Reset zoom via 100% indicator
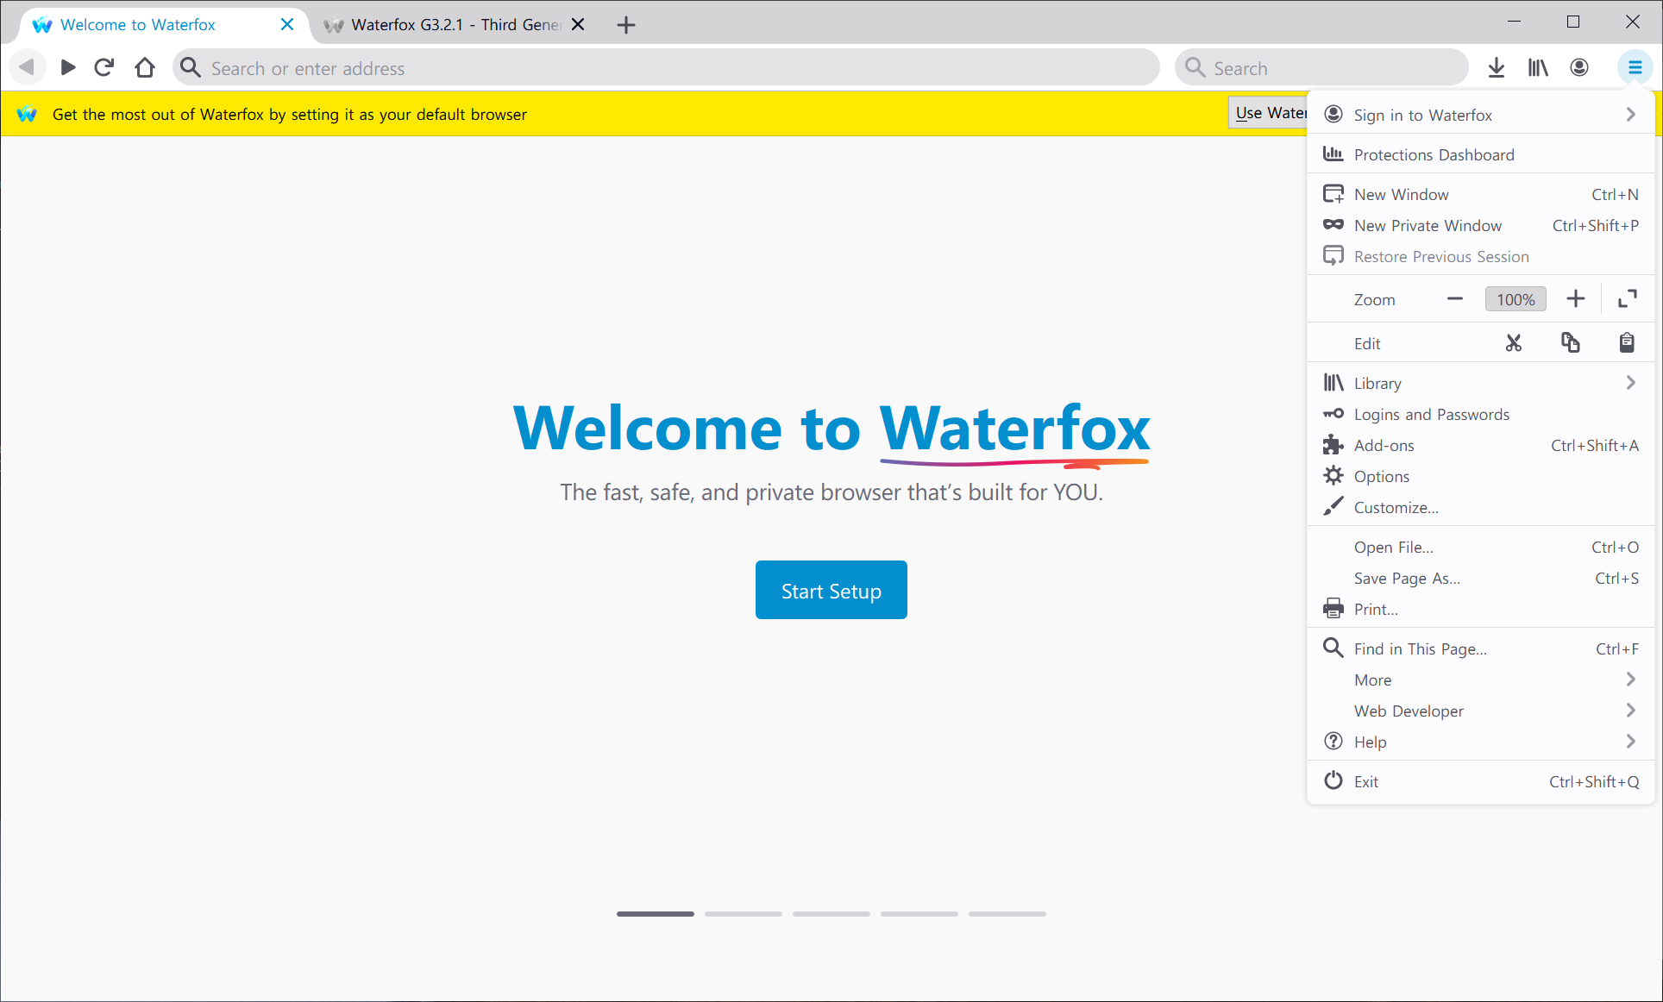The height and width of the screenshot is (1002, 1663). click(1516, 299)
